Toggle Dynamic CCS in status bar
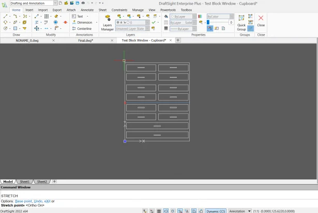 215,211
